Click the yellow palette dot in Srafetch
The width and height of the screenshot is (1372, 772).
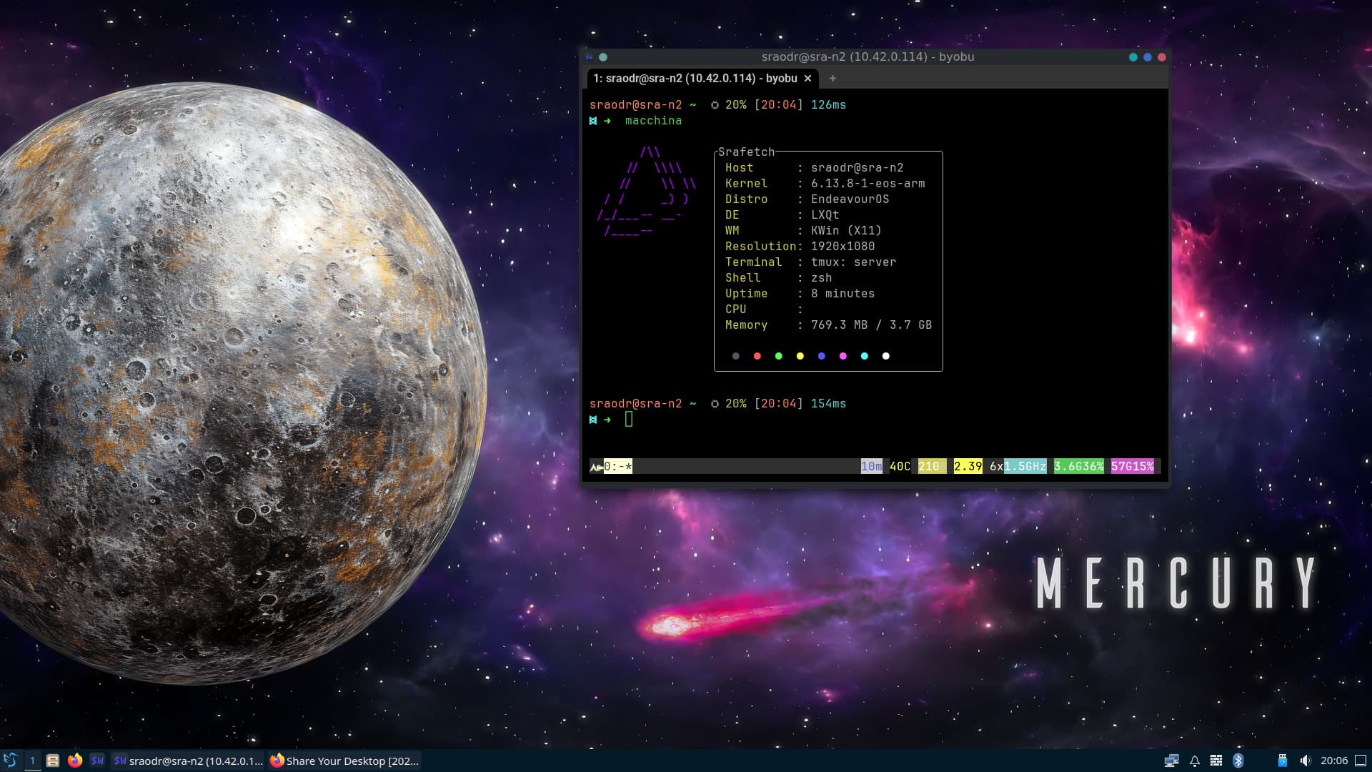pyautogui.click(x=800, y=356)
